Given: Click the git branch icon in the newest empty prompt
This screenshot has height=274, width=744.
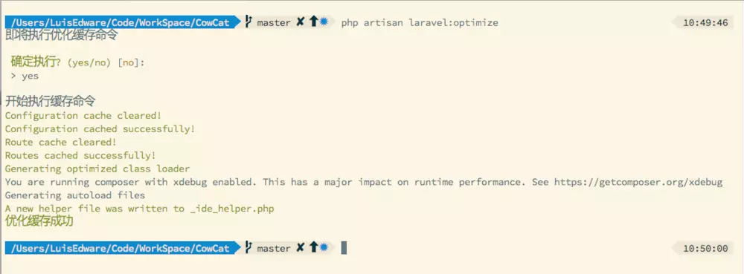Looking at the screenshot, I should (x=248, y=247).
